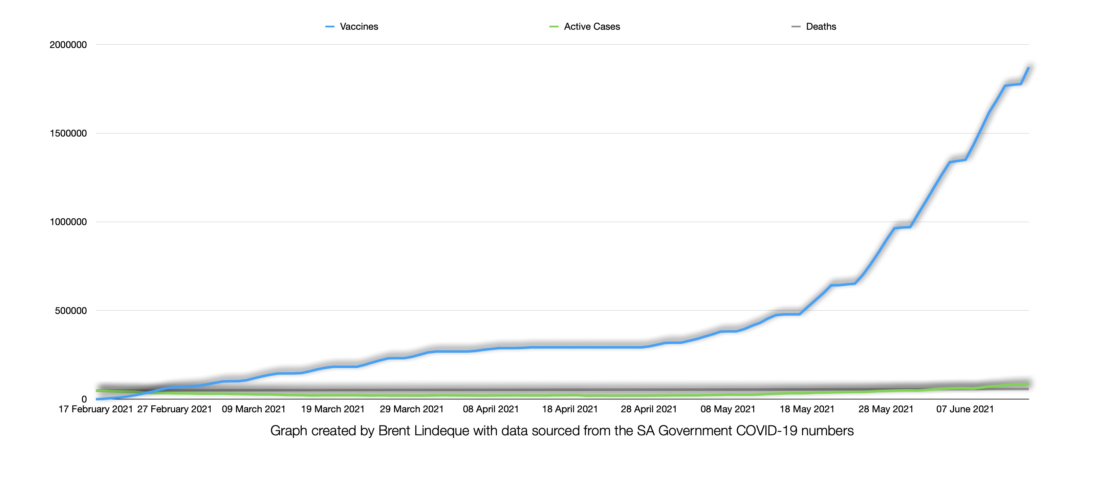Click the 27 February 2021 date label
Viewport: 1107px width, 488px height.
coord(174,409)
